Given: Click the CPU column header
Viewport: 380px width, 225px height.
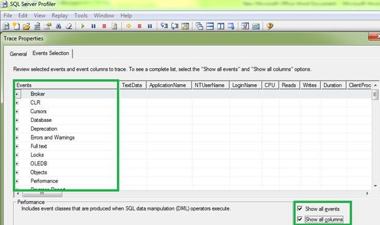Looking at the screenshot, I should click(x=271, y=85).
